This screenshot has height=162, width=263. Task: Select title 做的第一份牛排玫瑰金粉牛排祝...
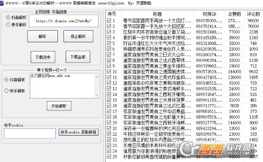157,38
